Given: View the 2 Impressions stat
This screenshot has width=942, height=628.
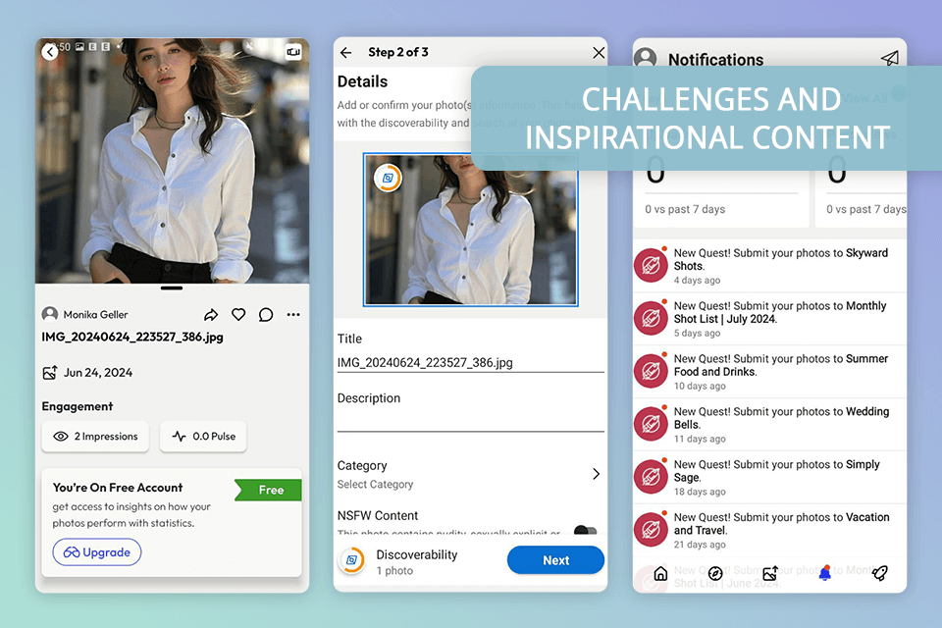Looking at the screenshot, I should click(95, 437).
